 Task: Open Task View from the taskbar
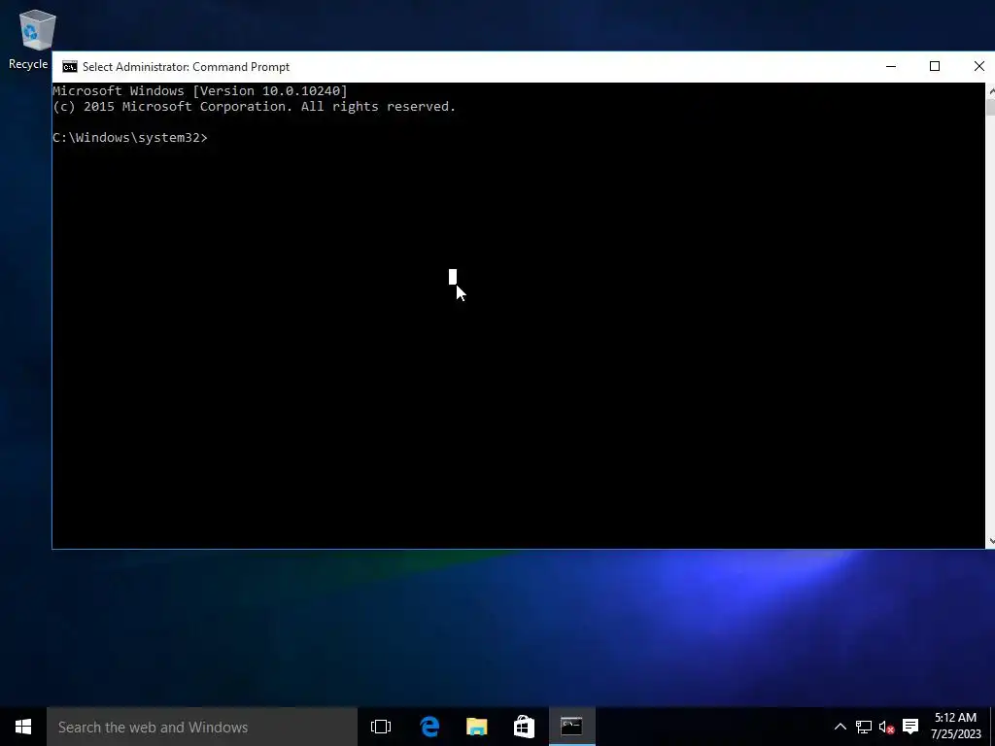click(x=381, y=727)
